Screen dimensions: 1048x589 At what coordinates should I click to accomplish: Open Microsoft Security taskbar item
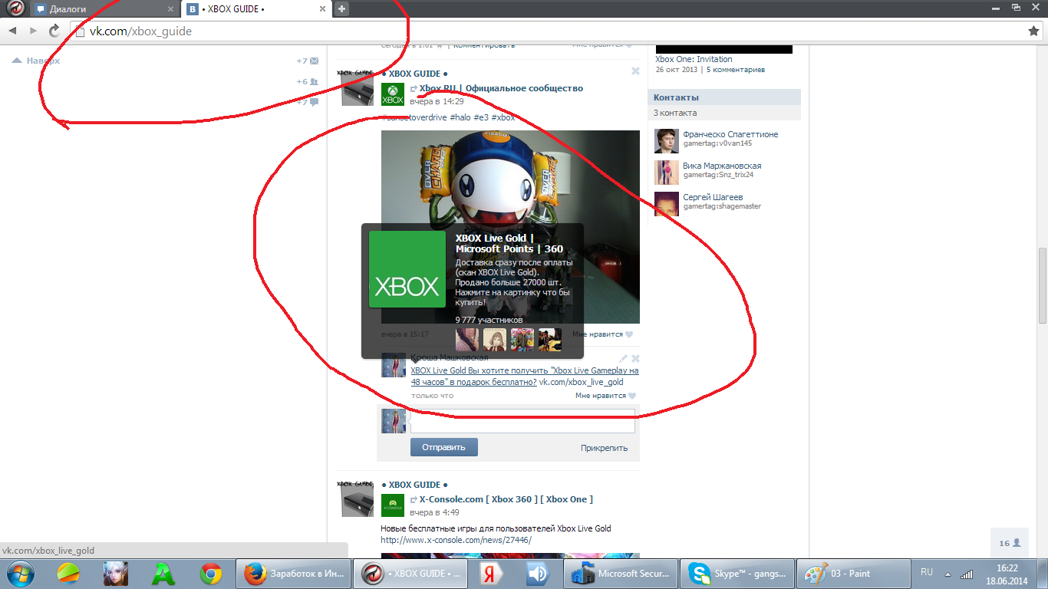621,573
